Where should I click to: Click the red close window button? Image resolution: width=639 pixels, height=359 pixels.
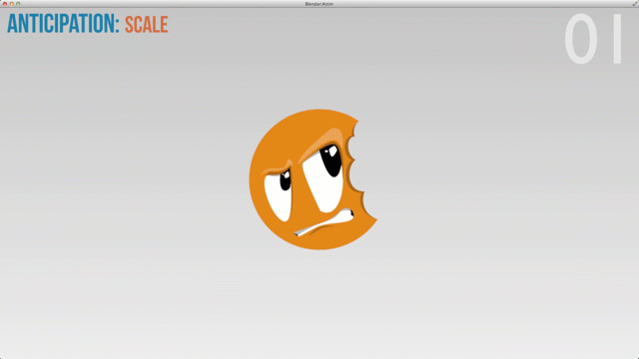[5, 4]
